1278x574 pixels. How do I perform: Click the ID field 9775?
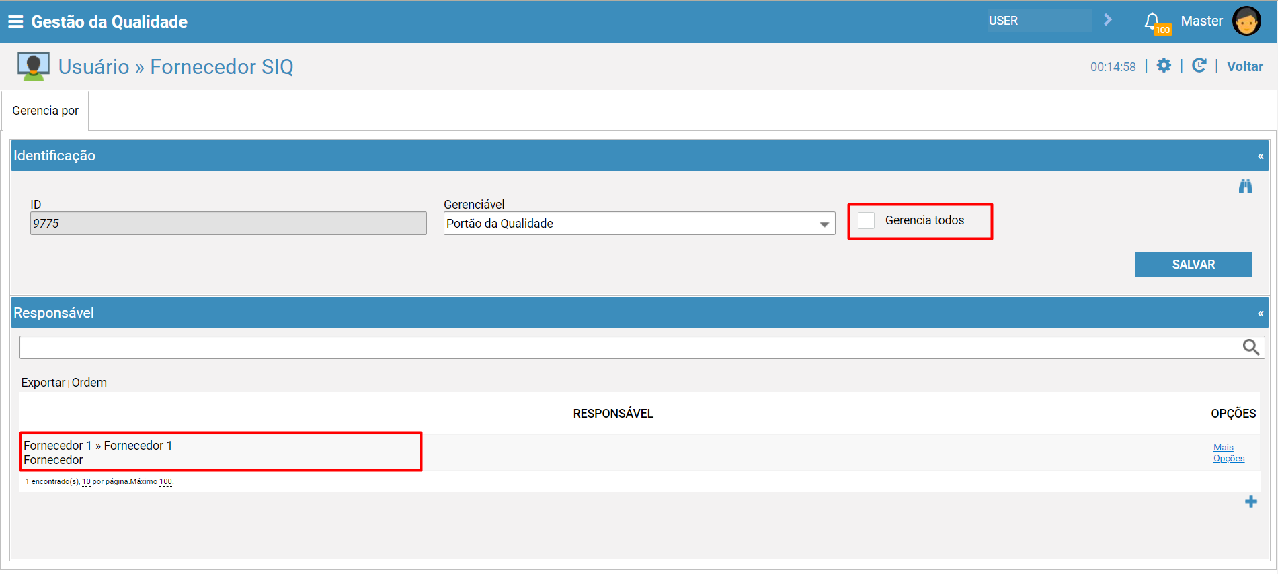point(229,224)
